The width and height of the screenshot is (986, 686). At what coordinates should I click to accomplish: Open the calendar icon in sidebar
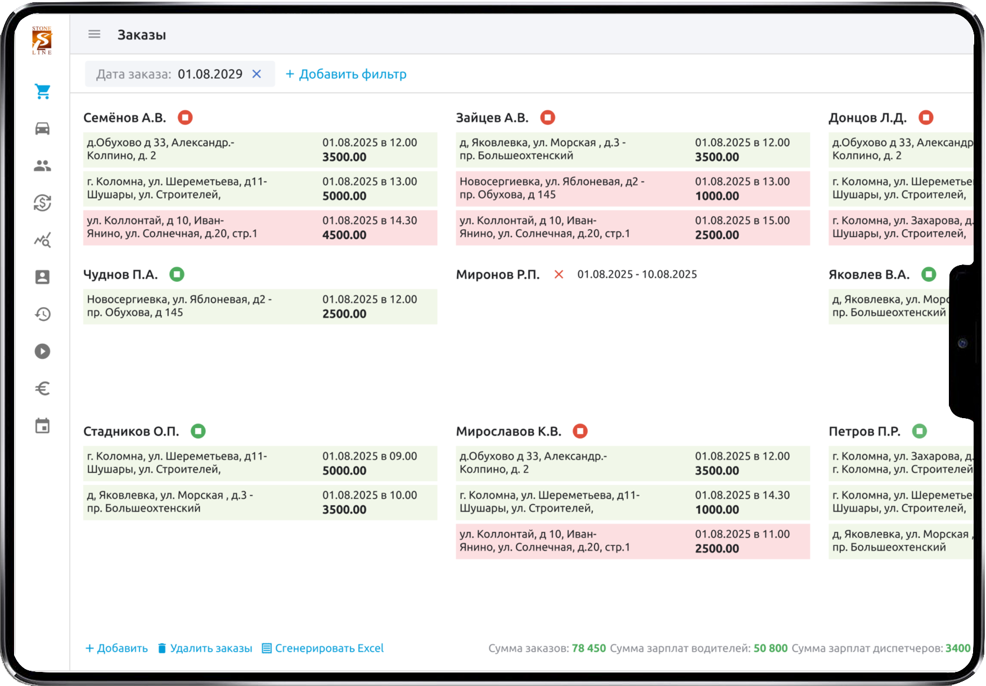pyautogui.click(x=43, y=426)
